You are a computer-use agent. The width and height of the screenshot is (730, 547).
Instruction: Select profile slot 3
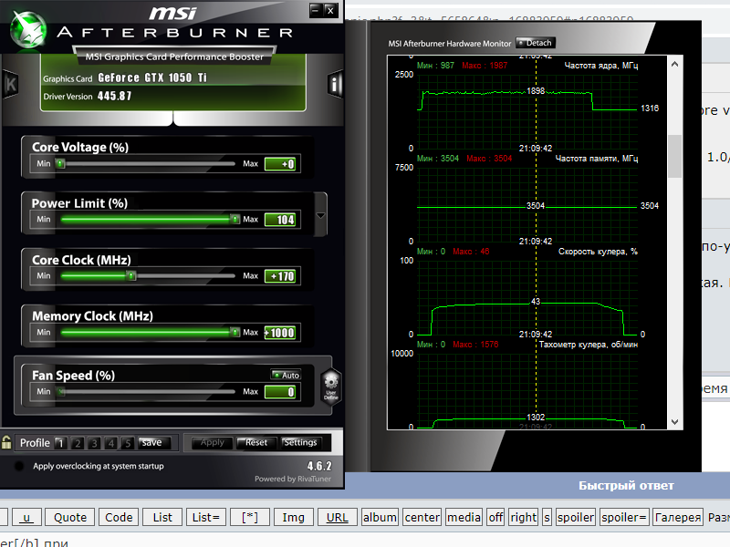tap(94, 443)
